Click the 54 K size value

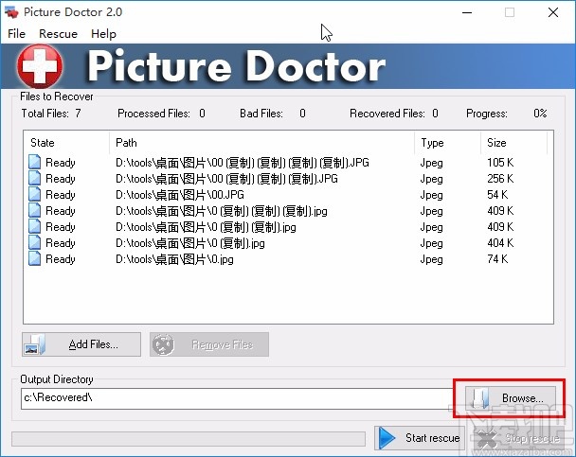pos(497,195)
